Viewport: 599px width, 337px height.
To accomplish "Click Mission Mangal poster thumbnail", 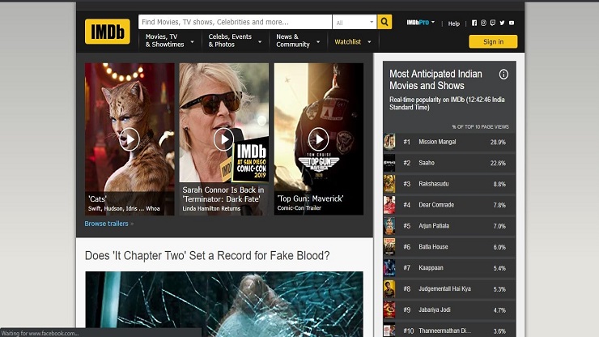I will (x=389, y=142).
